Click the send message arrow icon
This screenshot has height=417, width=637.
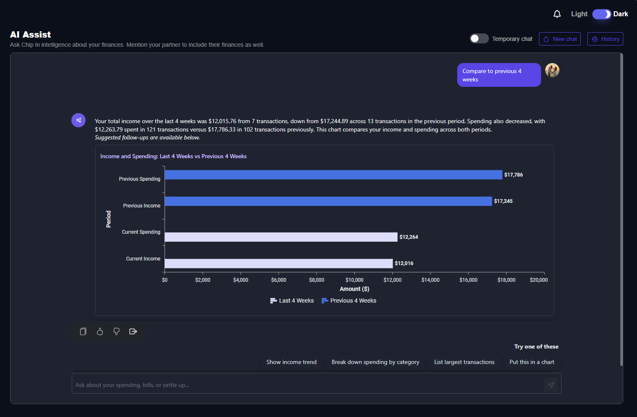(551, 385)
